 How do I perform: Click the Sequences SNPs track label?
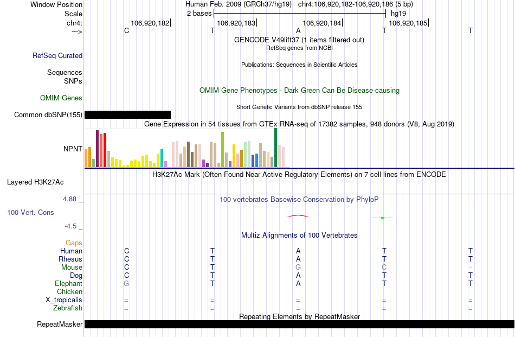point(65,77)
